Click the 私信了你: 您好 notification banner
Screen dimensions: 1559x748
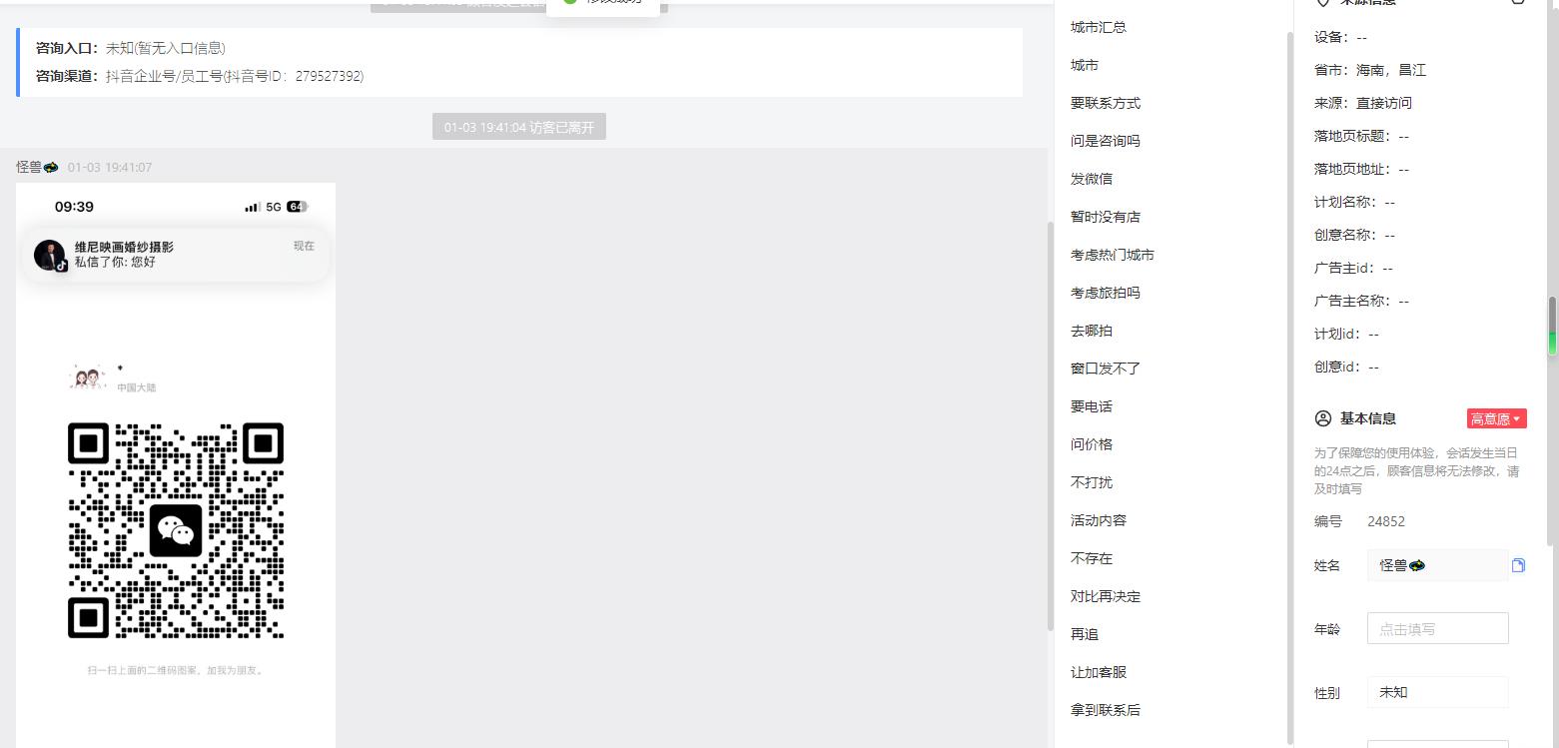pos(176,255)
